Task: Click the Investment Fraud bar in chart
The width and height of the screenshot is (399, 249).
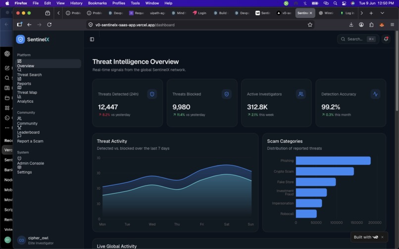Action: [311, 193]
